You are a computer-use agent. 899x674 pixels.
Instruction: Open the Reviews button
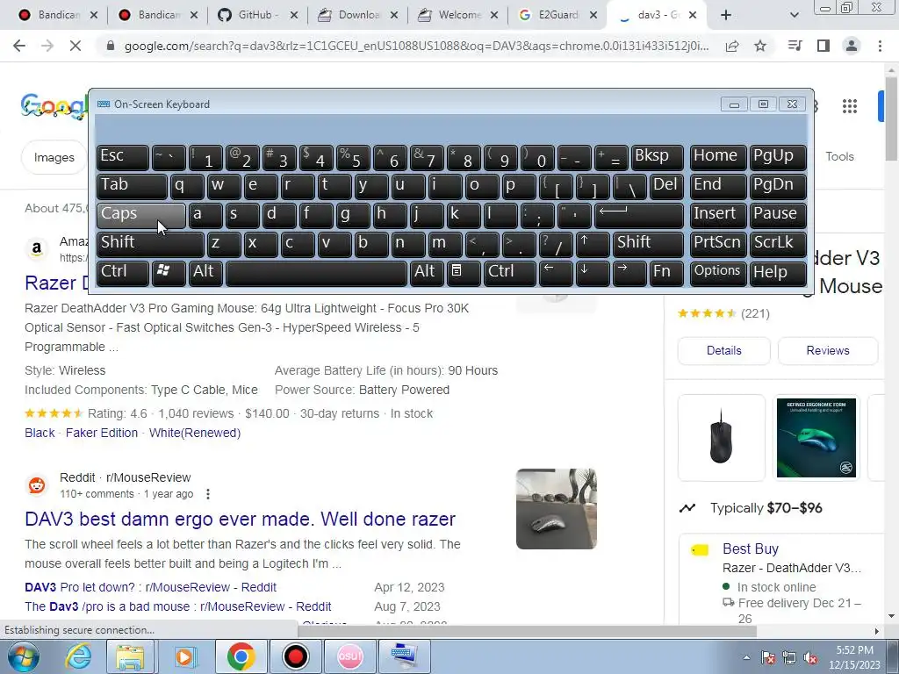pos(827,351)
